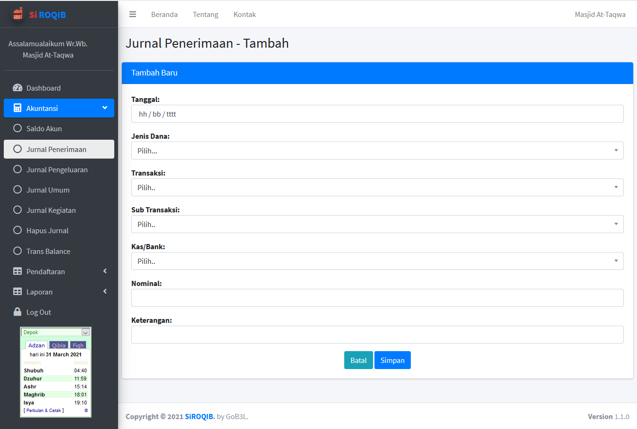Click the hamburger menu toggle icon

tap(133, 14)
